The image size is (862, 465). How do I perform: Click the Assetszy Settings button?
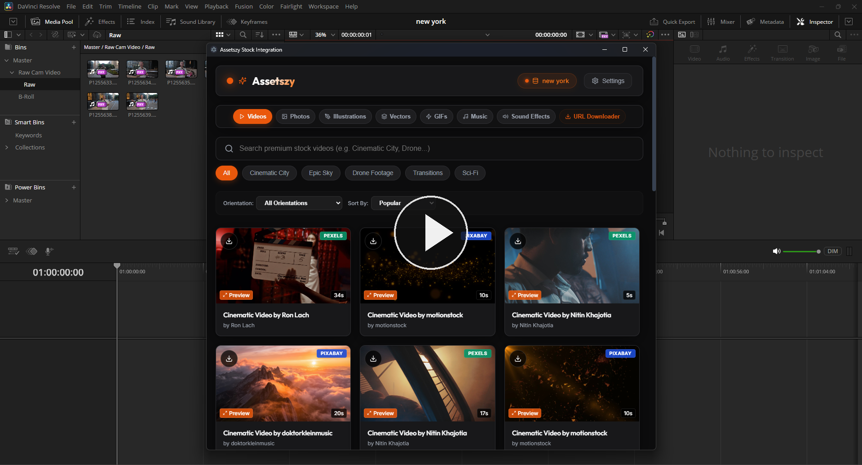click(x=608, y=81)
